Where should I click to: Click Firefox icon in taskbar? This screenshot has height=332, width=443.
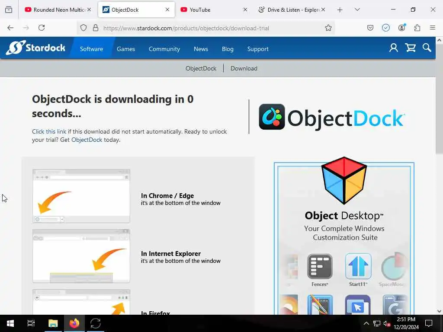point(74,323)
